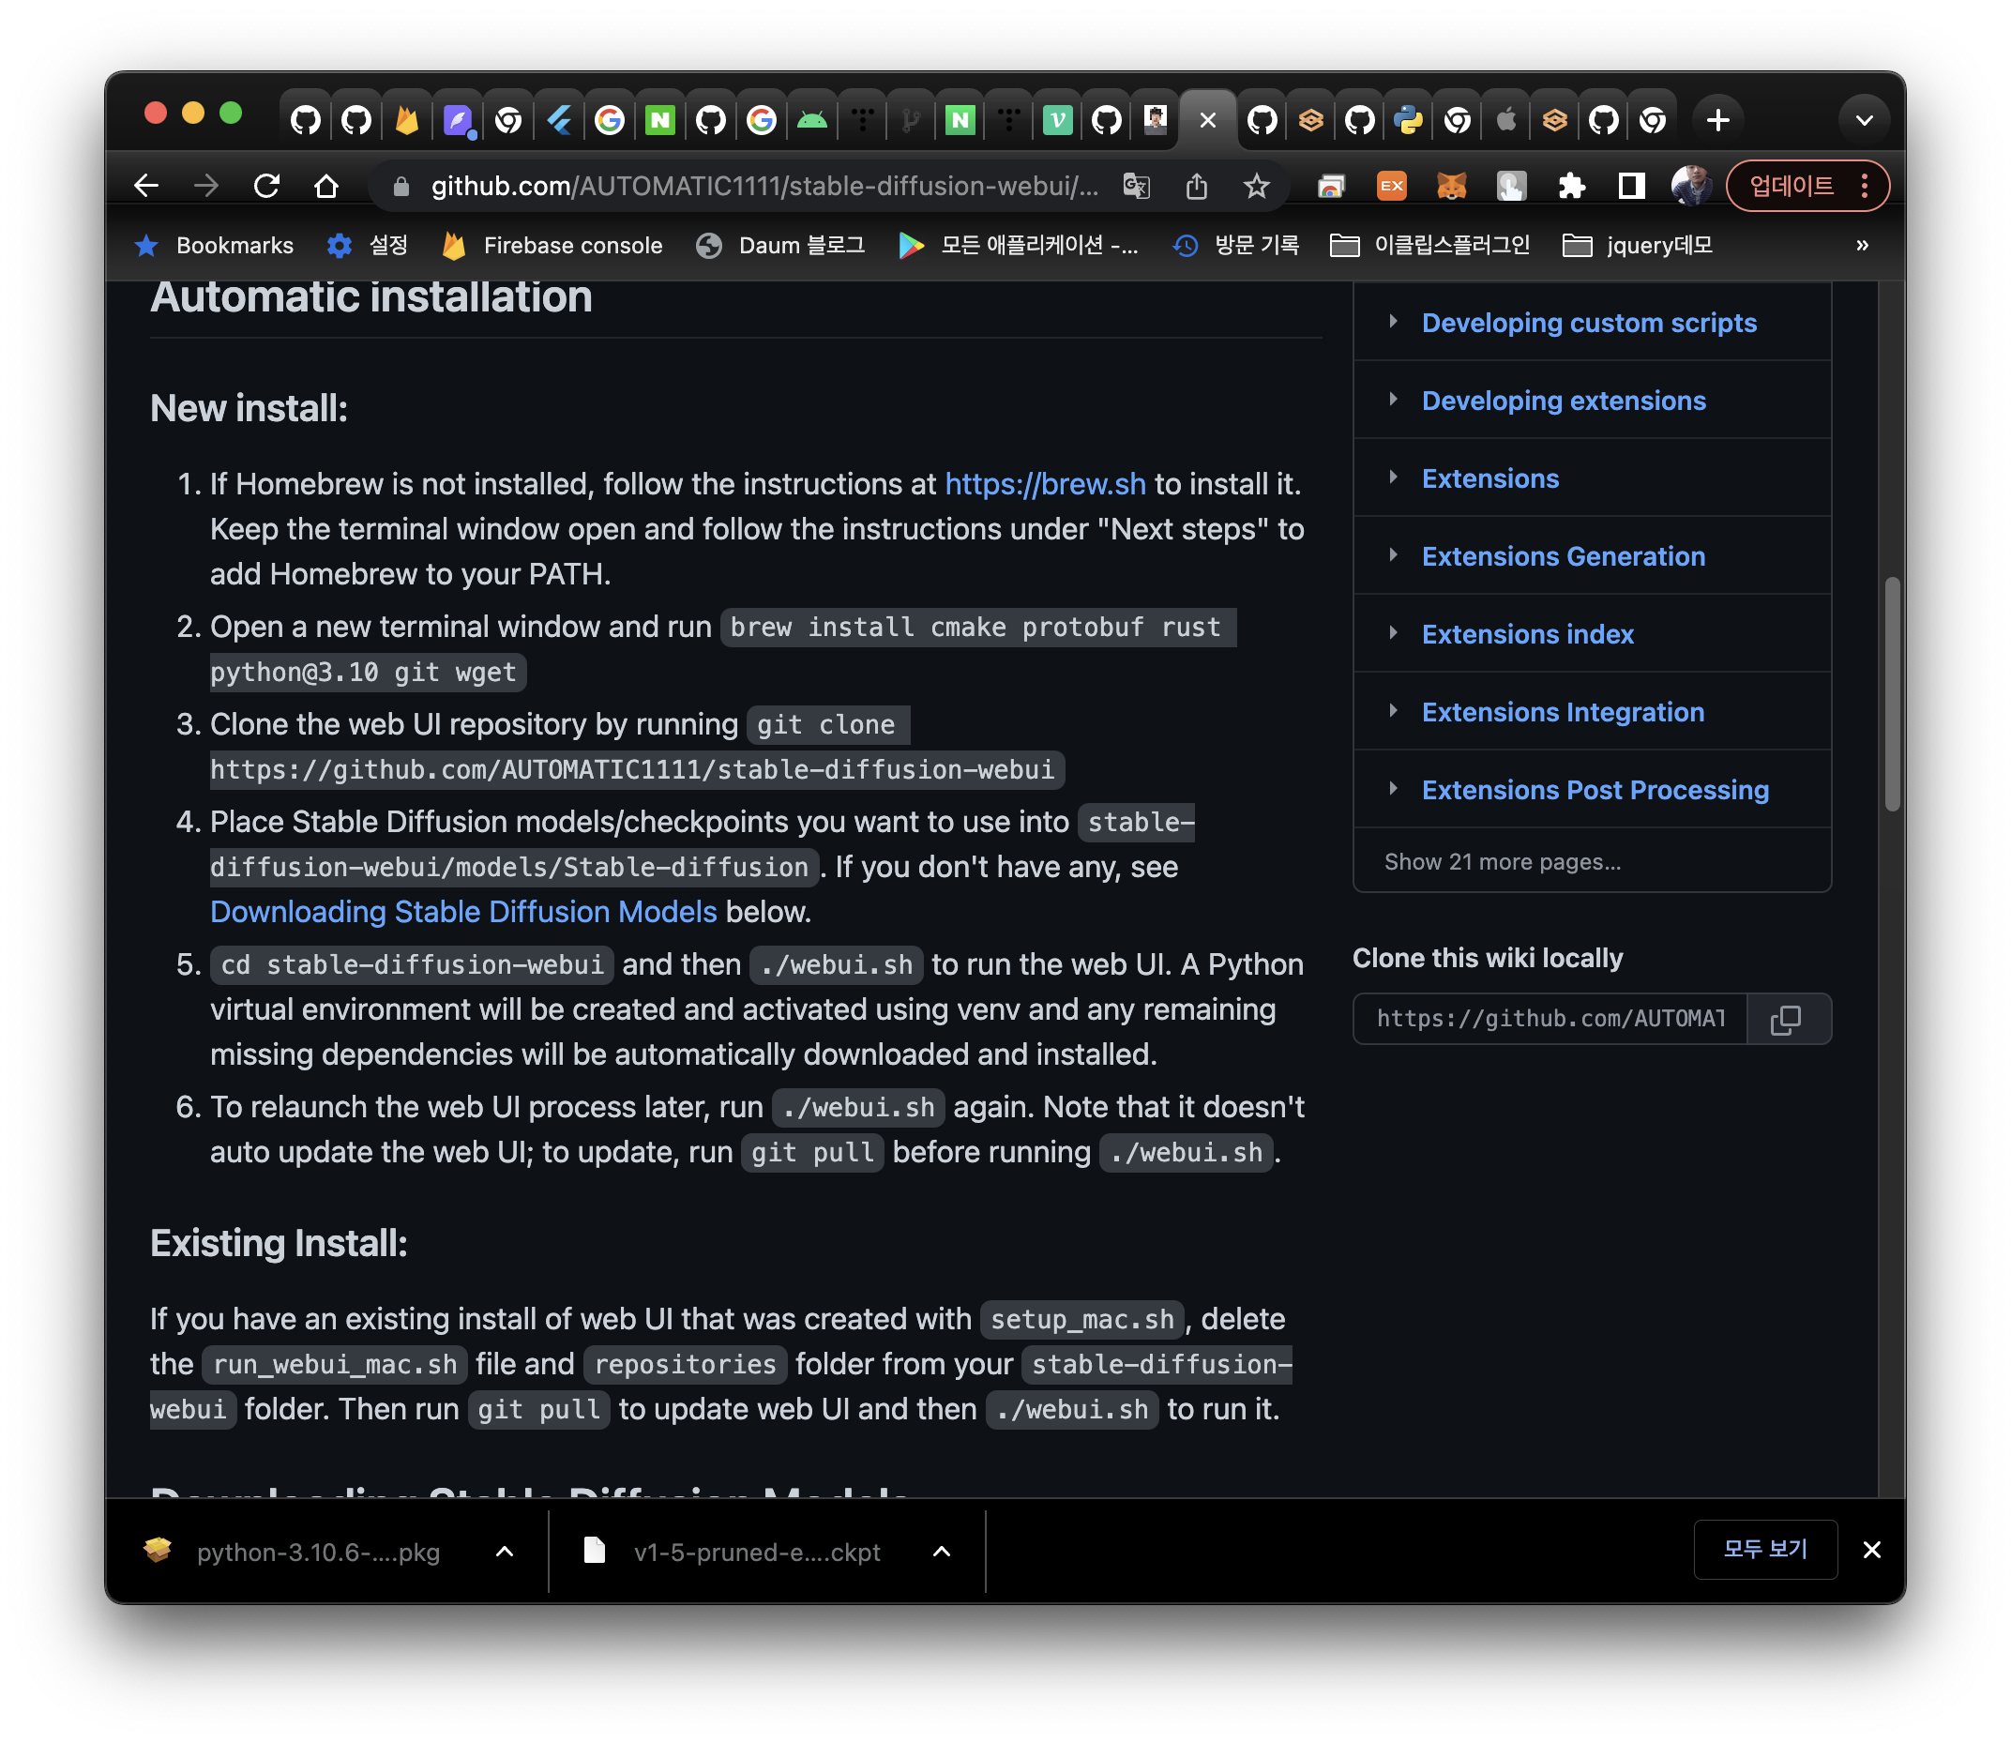Open the browser home page
Viewport: 2011px width, 1743px height.
coord(326,185)
